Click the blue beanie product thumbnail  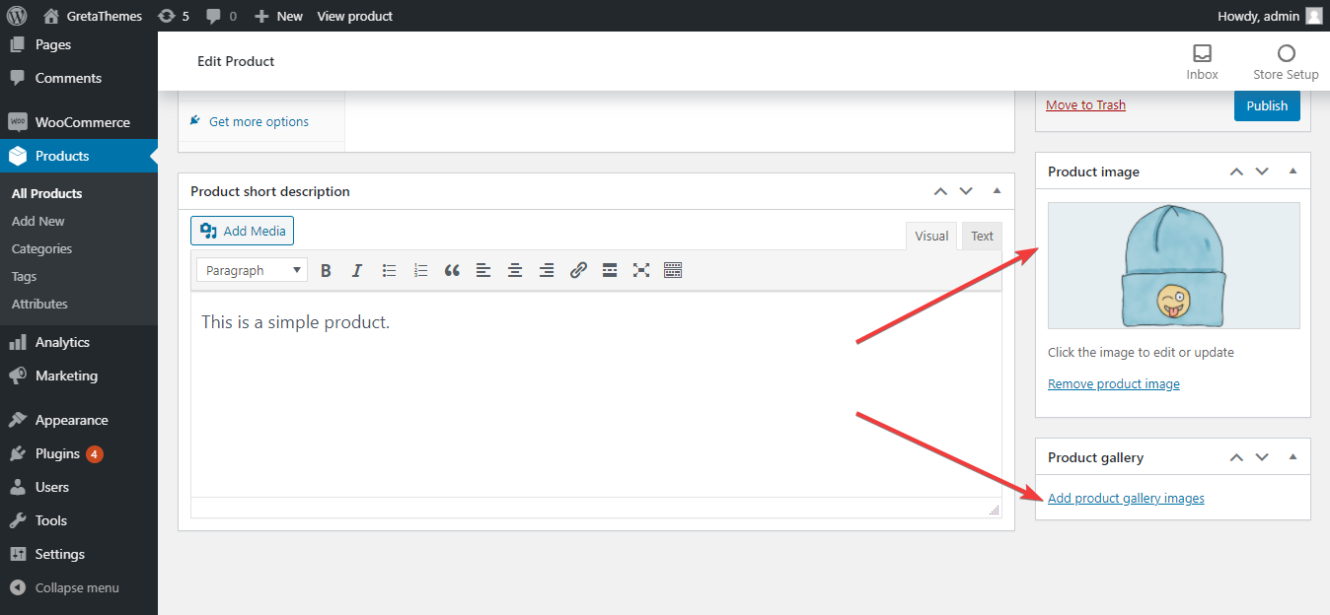tap(1173, 265)
